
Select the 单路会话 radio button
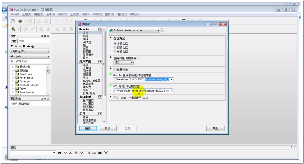115,52
